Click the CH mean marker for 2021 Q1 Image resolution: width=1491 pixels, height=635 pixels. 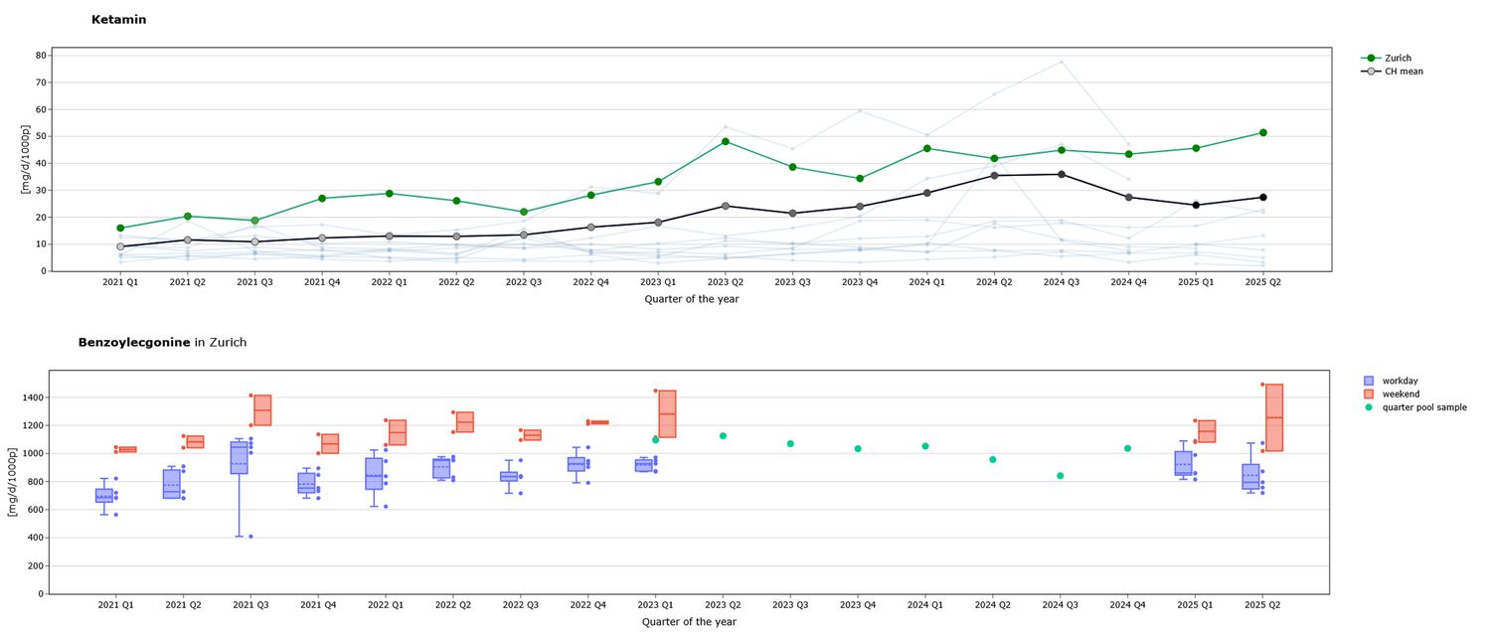point(120,246)
